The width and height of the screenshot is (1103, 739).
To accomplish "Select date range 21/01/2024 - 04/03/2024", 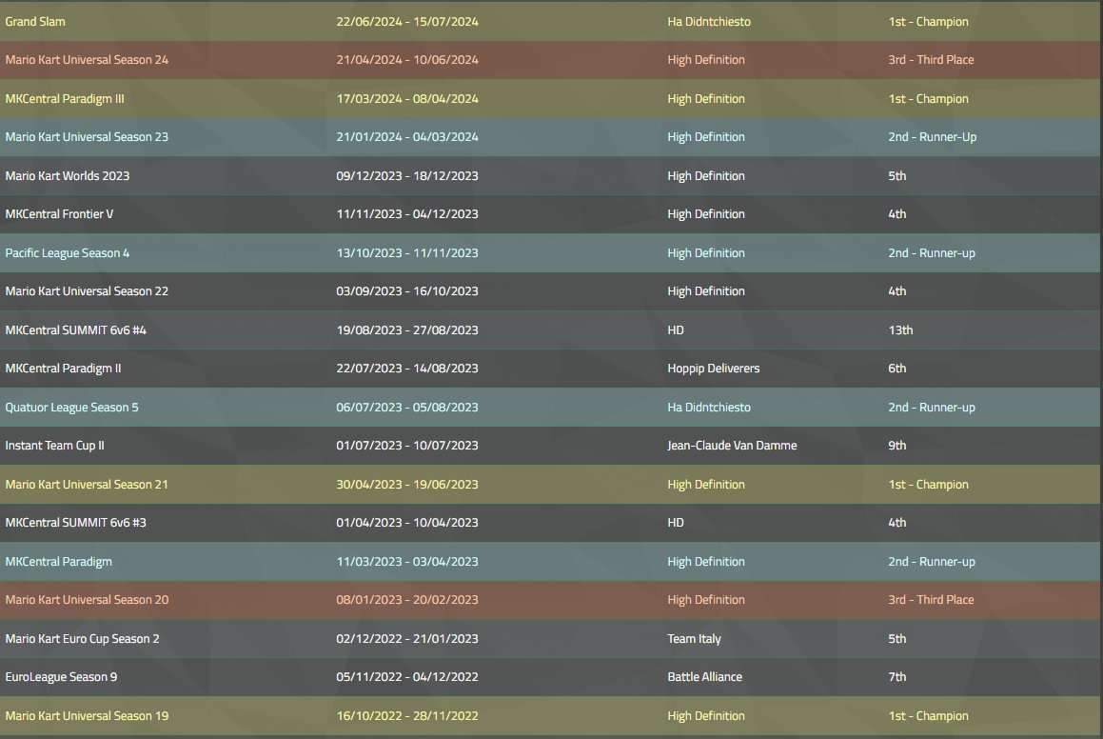I will [x=407, y=137].
